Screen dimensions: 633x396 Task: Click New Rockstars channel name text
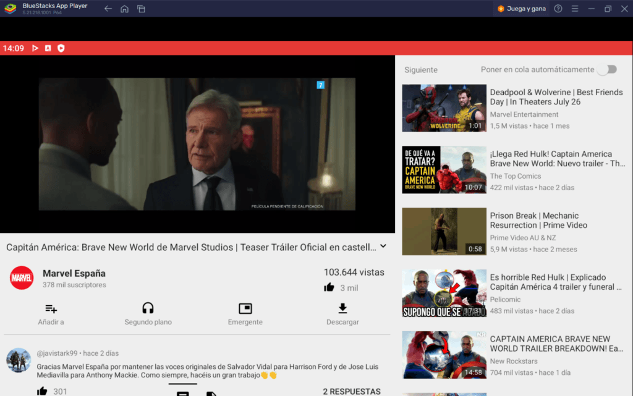[514, 361]
